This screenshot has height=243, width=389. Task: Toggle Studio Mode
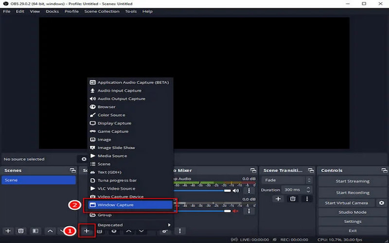click(x=353, y=212)
